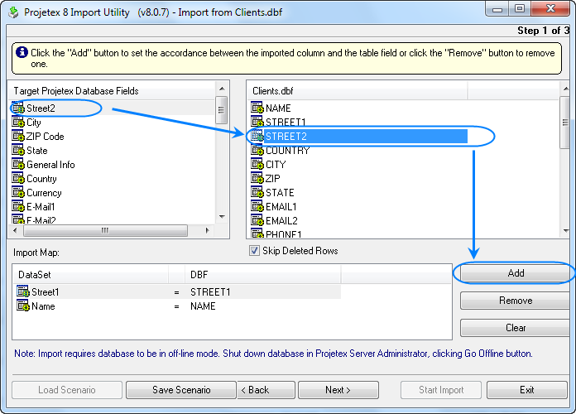The width and height of the screenshot is (576, 414).
Task: Click the Street2 field icon in target fields
Action: pos(18,108)
